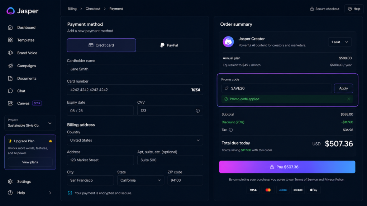This screenshot has height=206, width=367.
Task: Open Privacy Policy link
Action: [334, 180]
